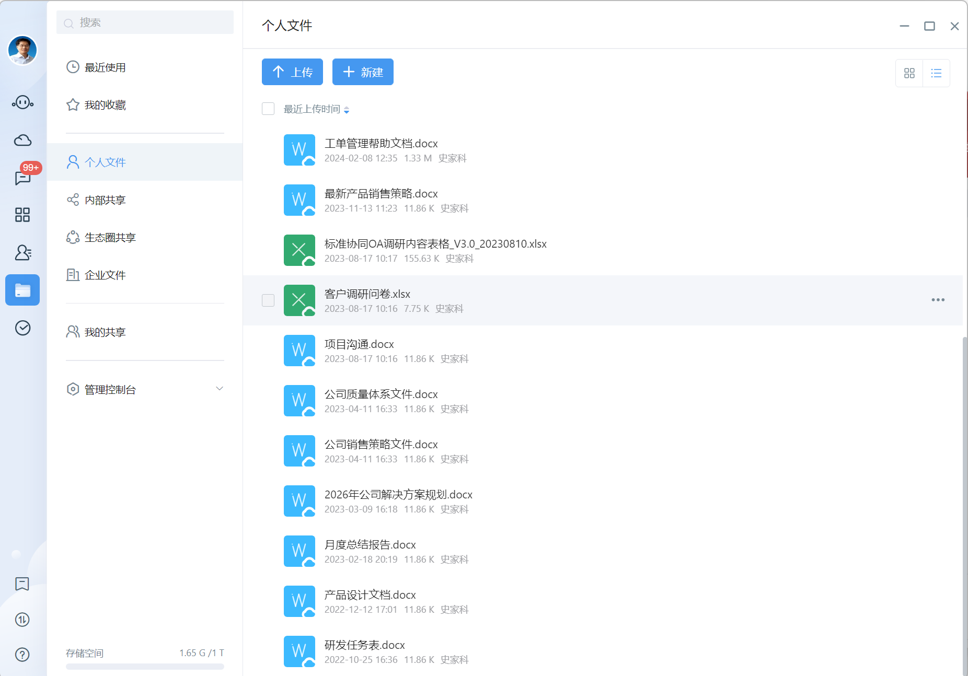Image resolution: width=968 pixels, height=676 pixels.
Task: View storage usage progress bar
Action: [145, 666]
